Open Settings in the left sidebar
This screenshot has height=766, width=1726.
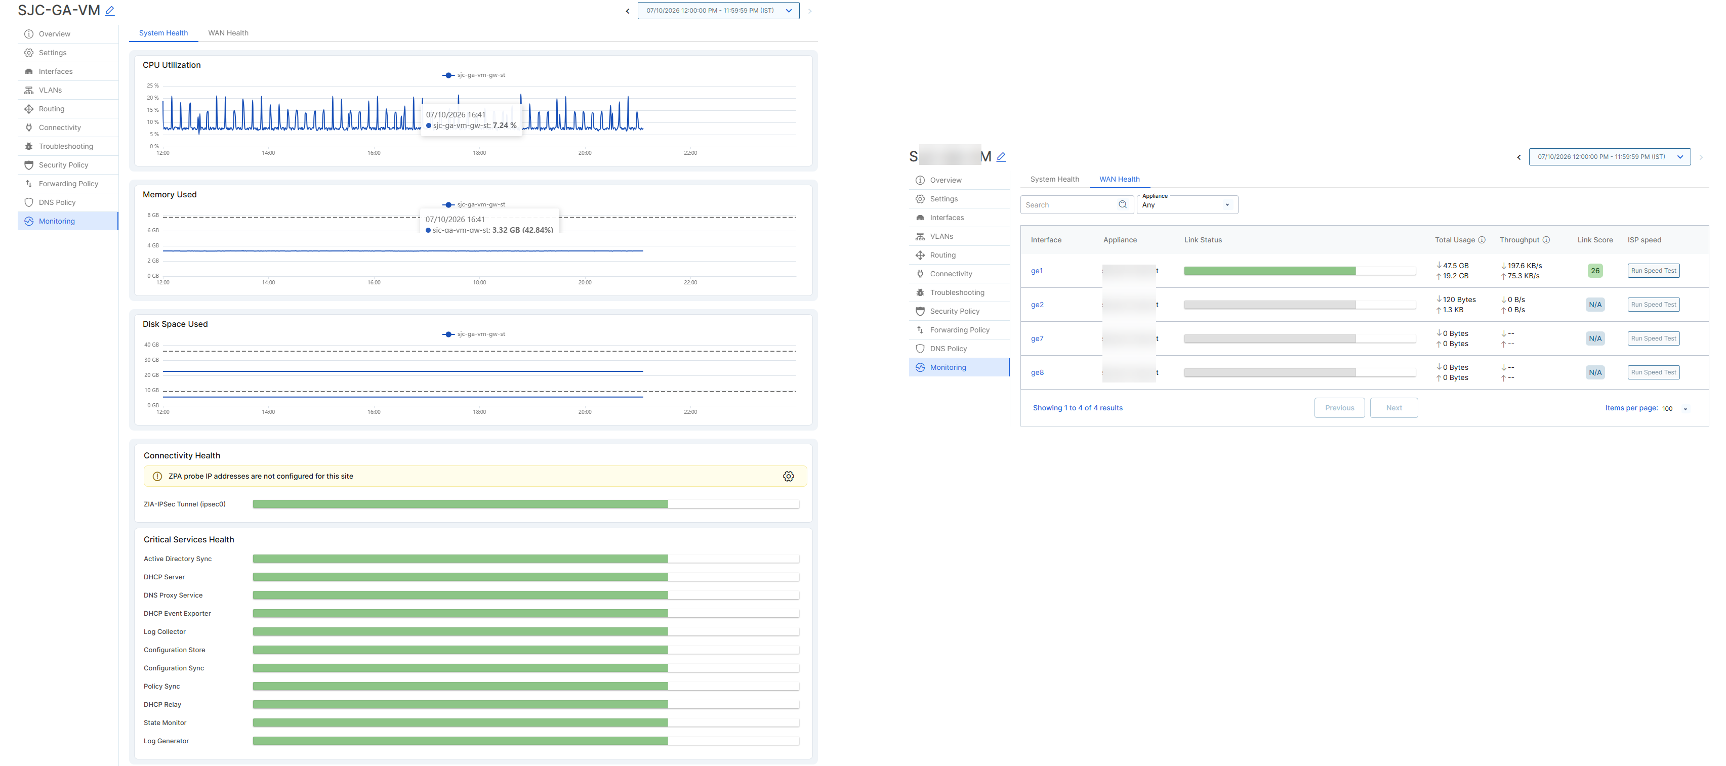pyautogui.click(x=68, y=53)
